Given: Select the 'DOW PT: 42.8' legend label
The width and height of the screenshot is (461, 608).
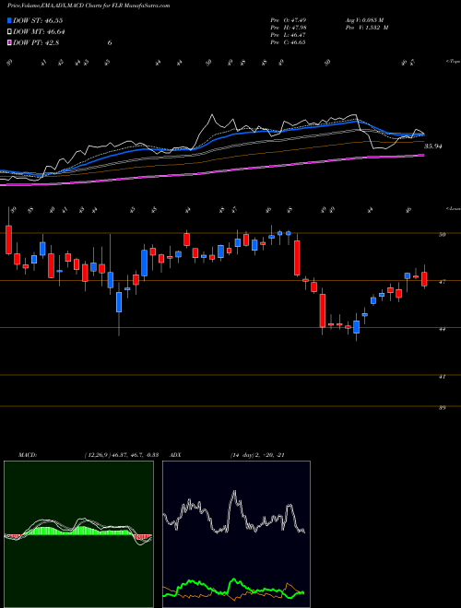Looking at the screenshot, I should click(36, 43).
